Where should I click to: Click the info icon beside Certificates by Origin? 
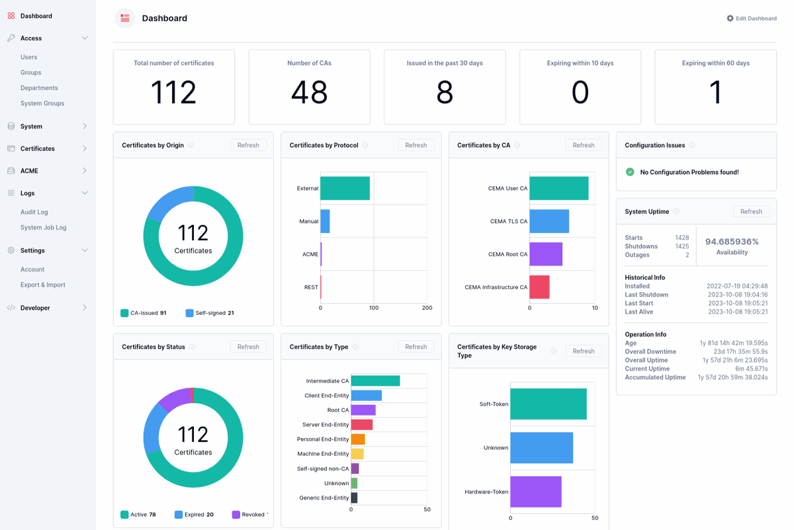click(191, 145)
